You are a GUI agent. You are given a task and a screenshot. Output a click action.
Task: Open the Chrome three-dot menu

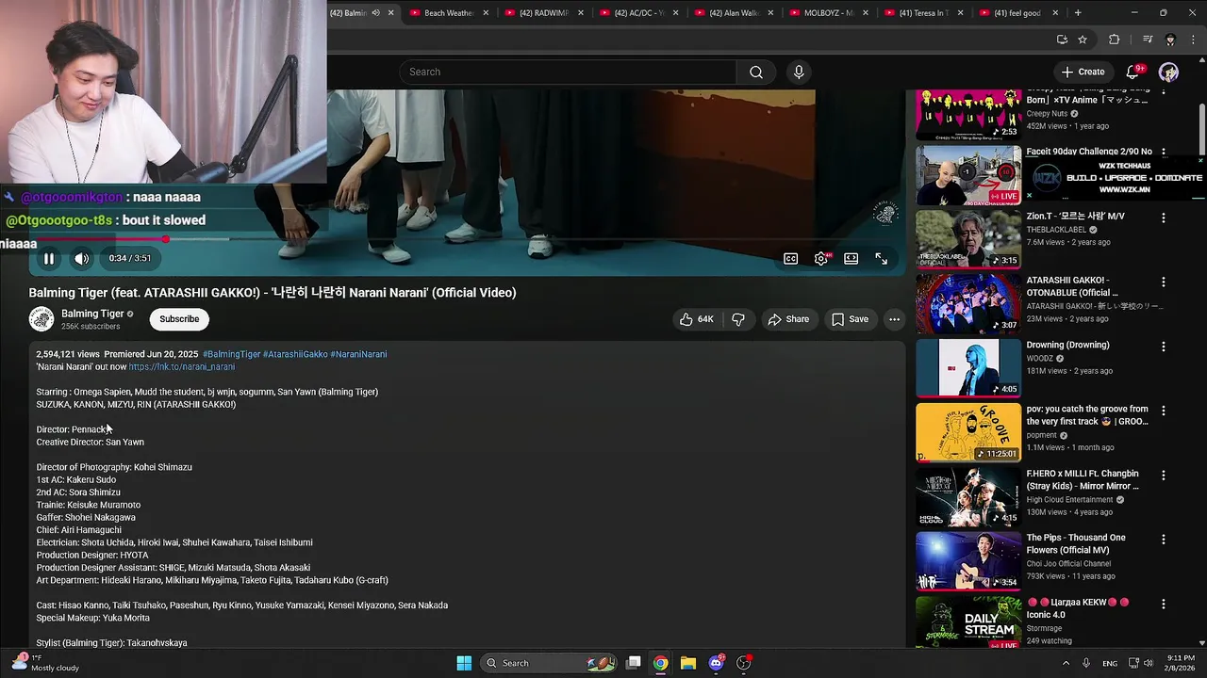[x=1192, y=40]
